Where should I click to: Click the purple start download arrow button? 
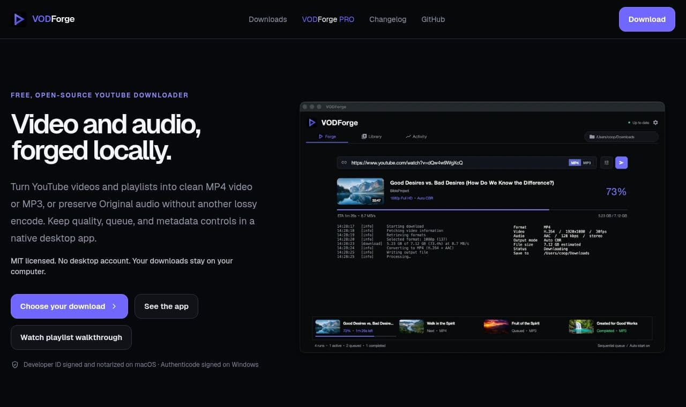coord(621,163)
